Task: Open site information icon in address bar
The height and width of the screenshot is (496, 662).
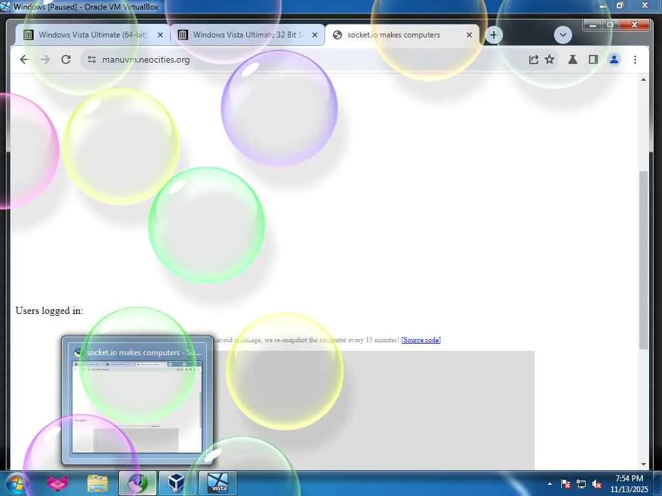Action: (92, 59)
